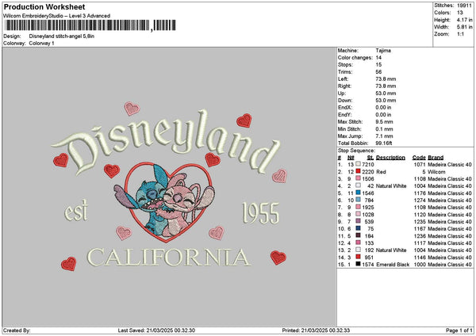Click the 'Created By:' footer label
This screenshot has width=476, height=336.
17,330
